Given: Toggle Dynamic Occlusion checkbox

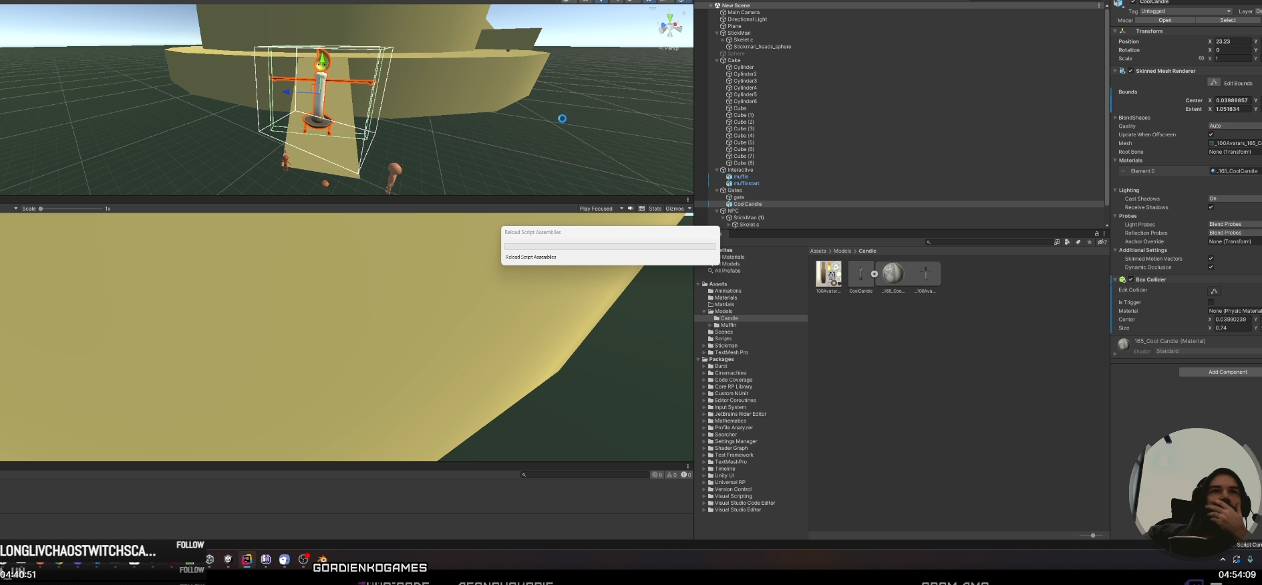Looking at the screenshot, I should 1211,267.
